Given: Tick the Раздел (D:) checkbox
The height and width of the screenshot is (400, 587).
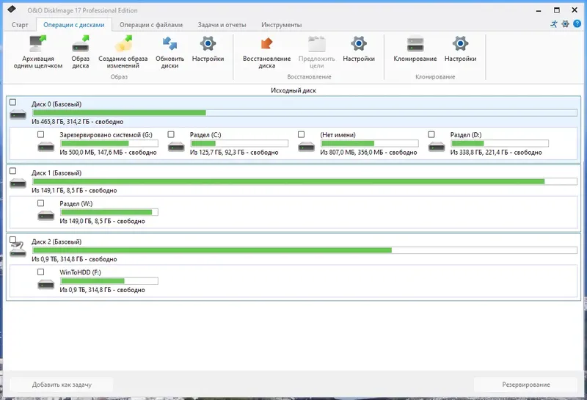Looking at the screenshot, I should 431,134.
